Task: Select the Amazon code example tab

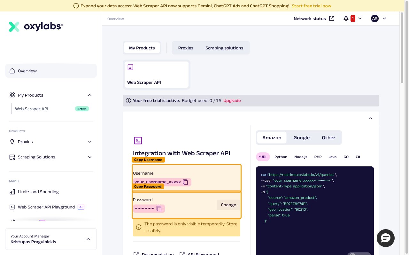Action: [x=272, y=138]
